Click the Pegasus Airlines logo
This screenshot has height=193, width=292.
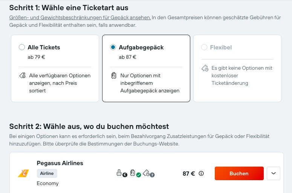[x=23, y=173]
